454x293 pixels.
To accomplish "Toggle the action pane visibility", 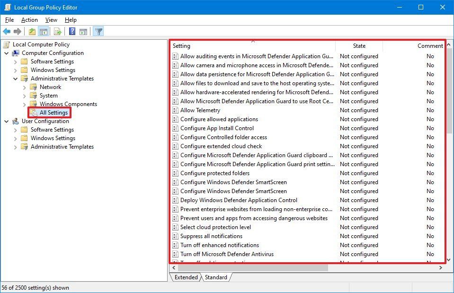I will tap(83, 31).
